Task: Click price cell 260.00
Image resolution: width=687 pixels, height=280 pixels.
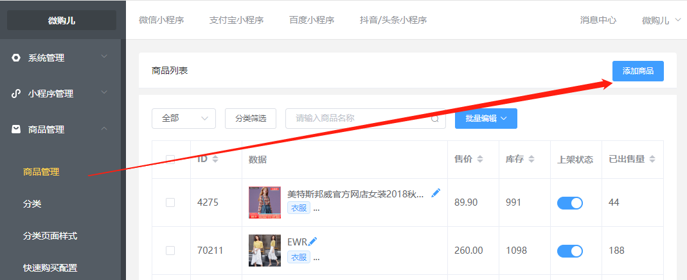Action: (x=468, y=251)
